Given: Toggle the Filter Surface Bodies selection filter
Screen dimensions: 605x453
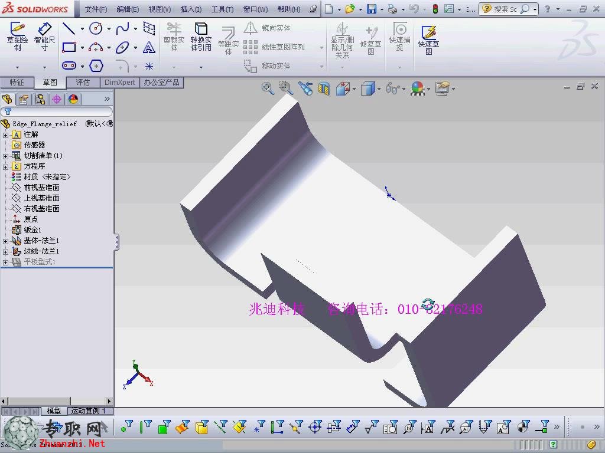Looking at the screenshot, I should pyautogui.click(x=183, y=427).
